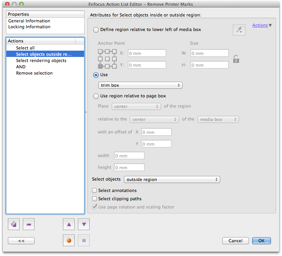
Task: Toggle 'Use page rotation and scaling factor' checkbox
Action: pos(94,207)
